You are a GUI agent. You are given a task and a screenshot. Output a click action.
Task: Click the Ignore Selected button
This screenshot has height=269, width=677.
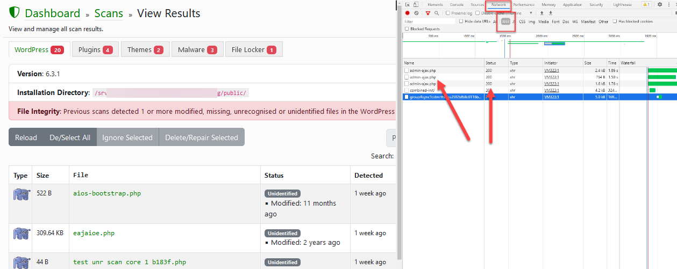click(x=127, y=137)
